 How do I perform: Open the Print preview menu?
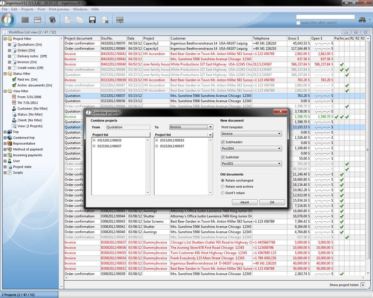coord(59,9)
